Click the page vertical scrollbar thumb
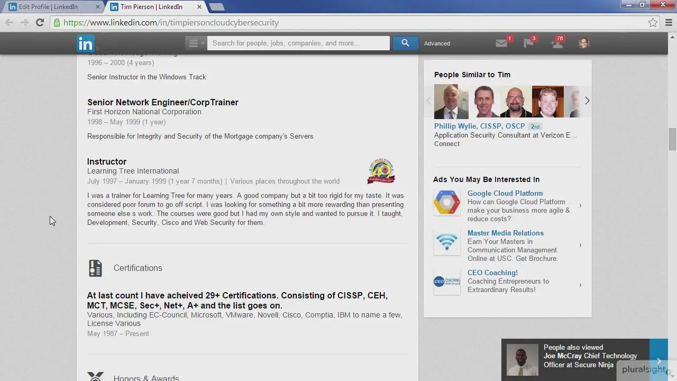Viewport: 677px width, 381px height. pyautogui.click(x=672, y=139)
